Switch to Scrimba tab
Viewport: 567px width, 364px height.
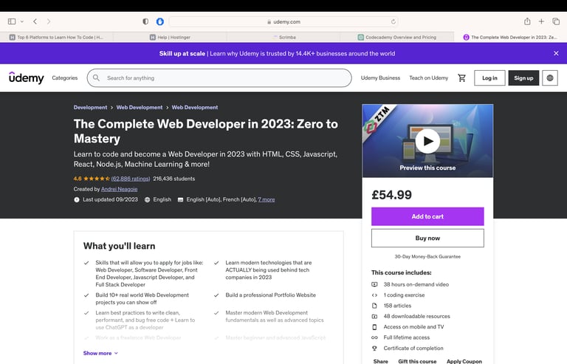283,37
